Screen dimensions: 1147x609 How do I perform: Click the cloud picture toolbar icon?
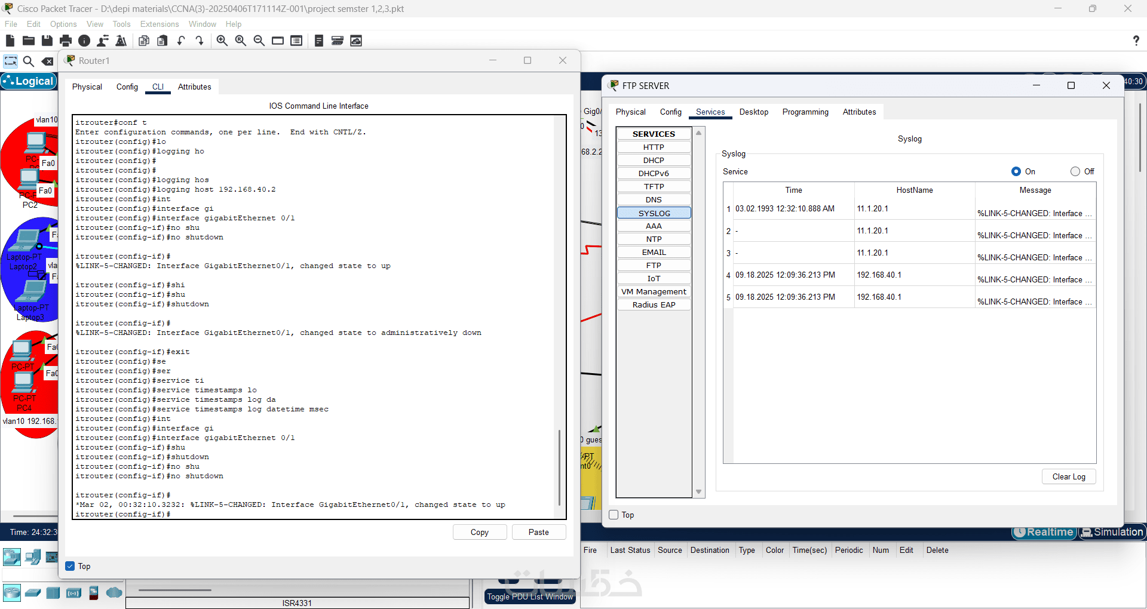[356, 41]
